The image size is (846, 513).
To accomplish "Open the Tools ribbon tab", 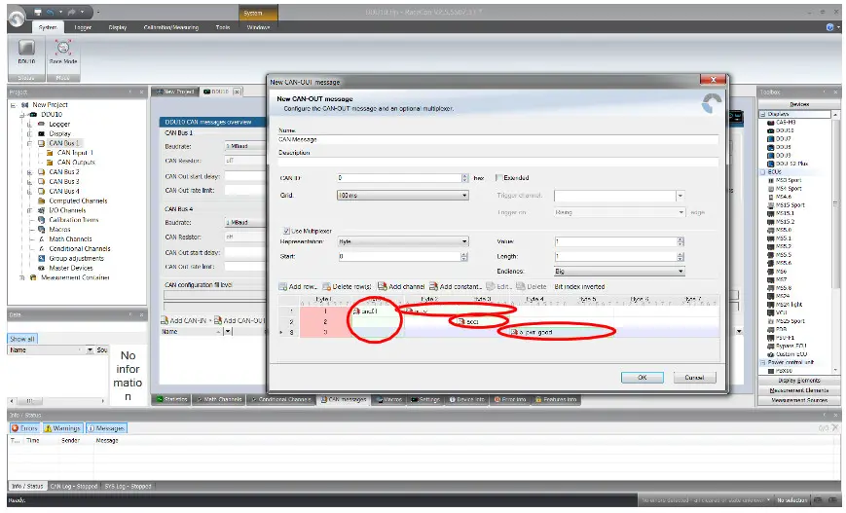I will point(223,27).
